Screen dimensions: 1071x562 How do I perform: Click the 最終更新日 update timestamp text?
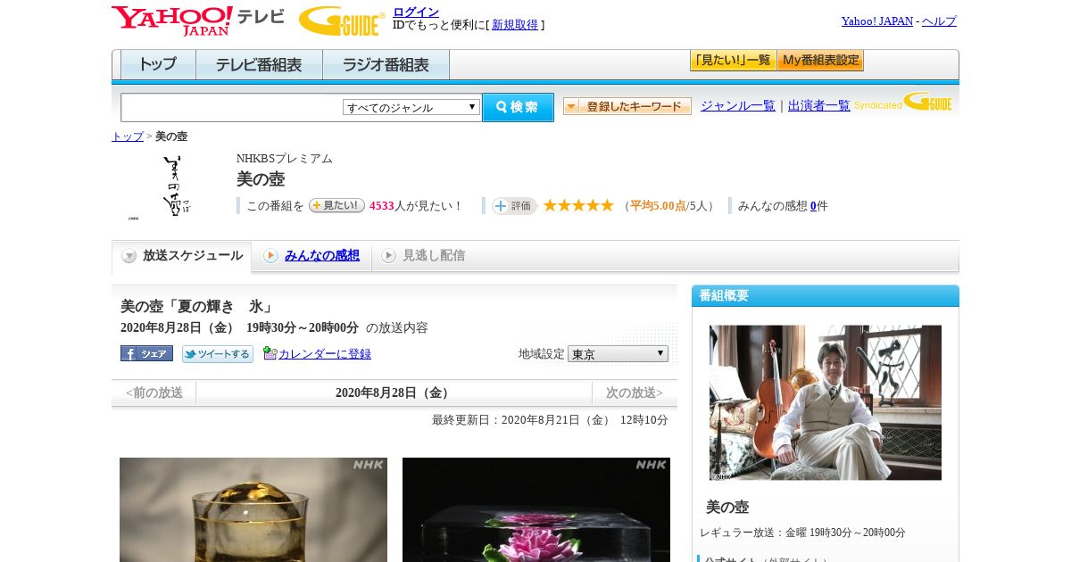550,420
